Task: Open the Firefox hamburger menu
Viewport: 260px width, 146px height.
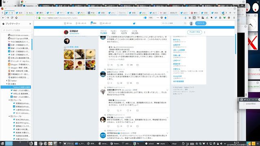Action: point(234,18)
